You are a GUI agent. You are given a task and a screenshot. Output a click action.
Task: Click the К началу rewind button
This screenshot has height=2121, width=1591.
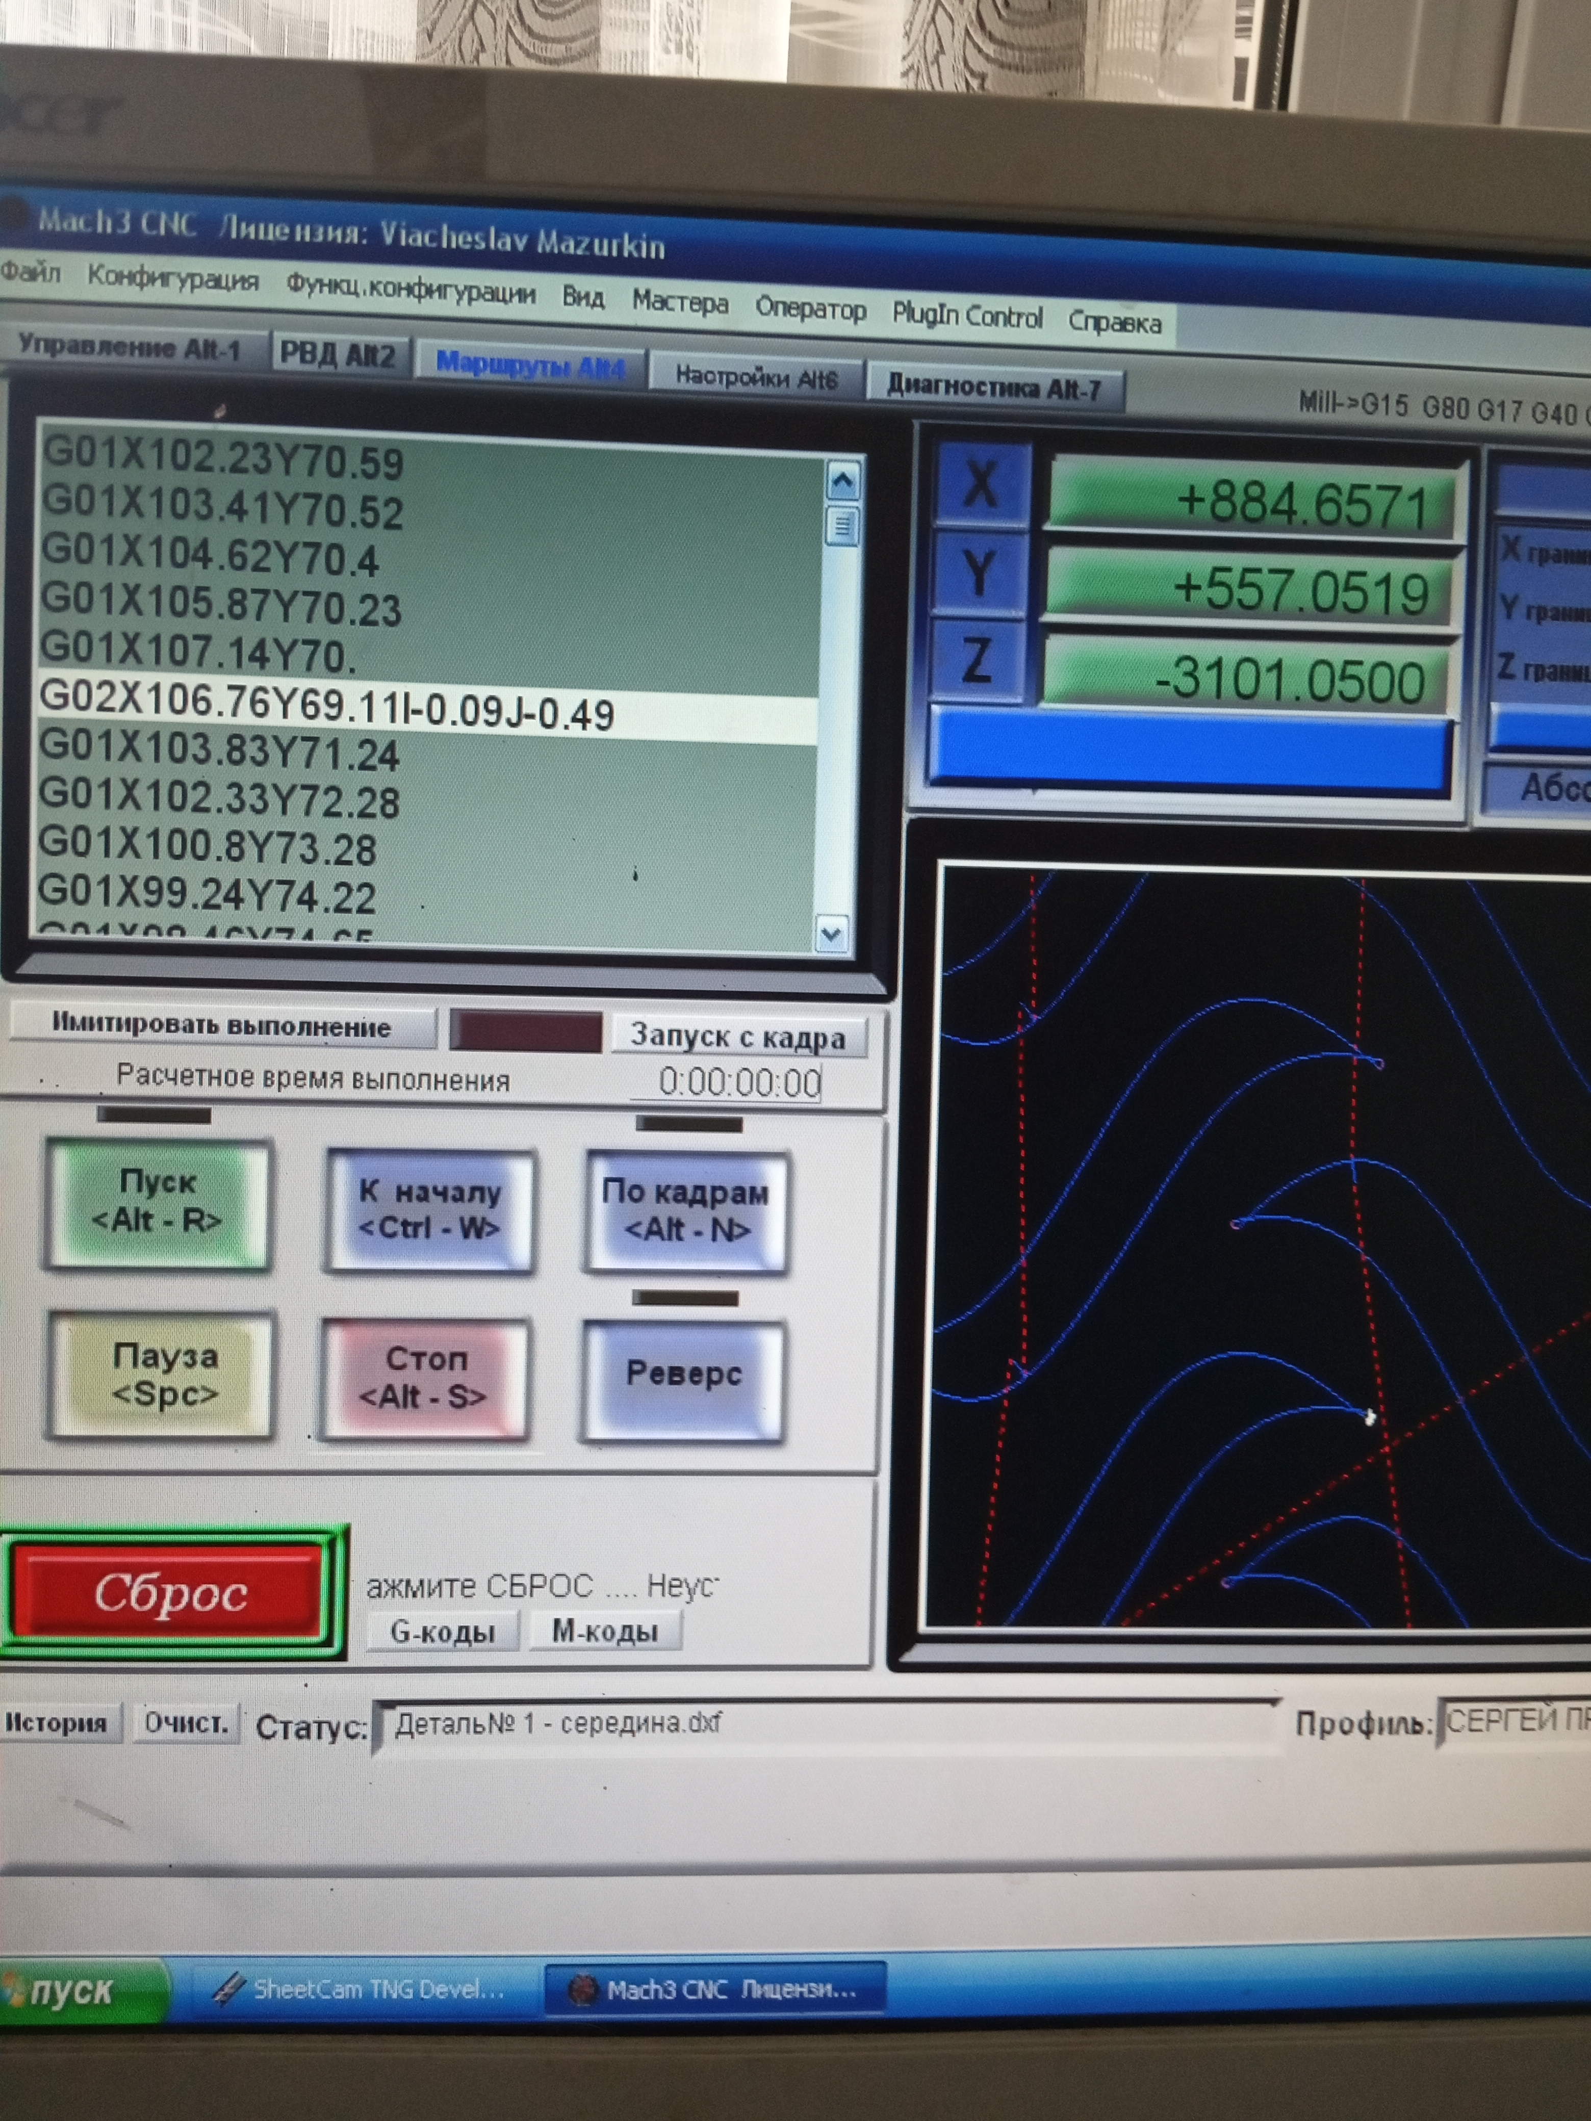coord(430,1211)
